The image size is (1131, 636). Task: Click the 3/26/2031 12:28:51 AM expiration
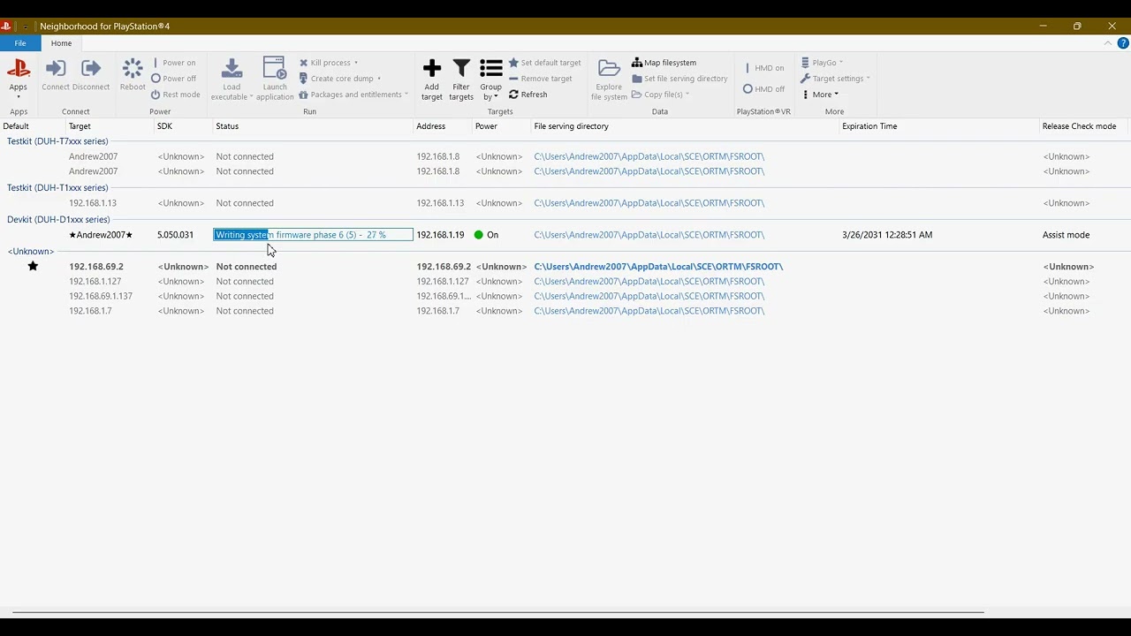point(887,235)
